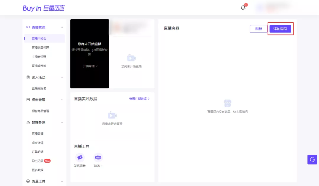The height and width of the screenshot is (186, 319).
Task: Open customer service headset widget
Action: coord(312,159)
